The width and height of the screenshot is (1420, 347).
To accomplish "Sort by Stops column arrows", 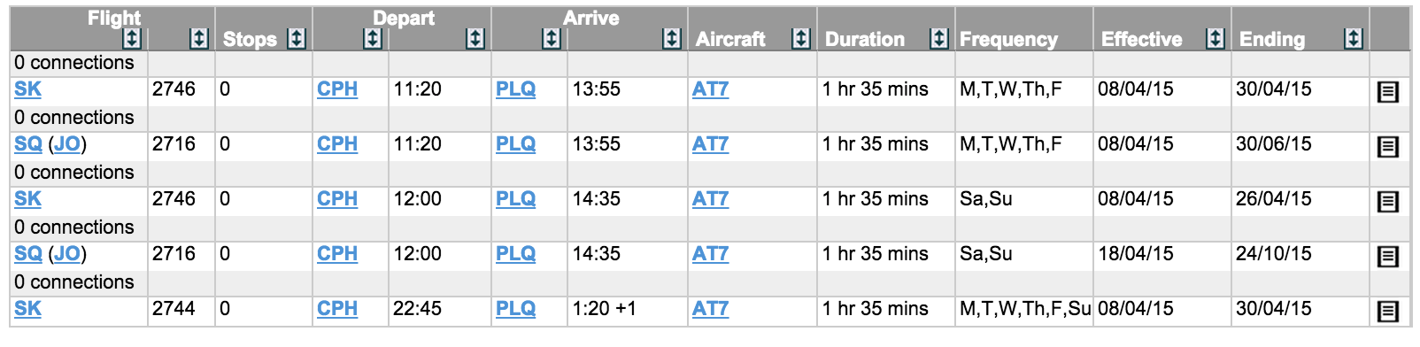I will coord(297,38).
